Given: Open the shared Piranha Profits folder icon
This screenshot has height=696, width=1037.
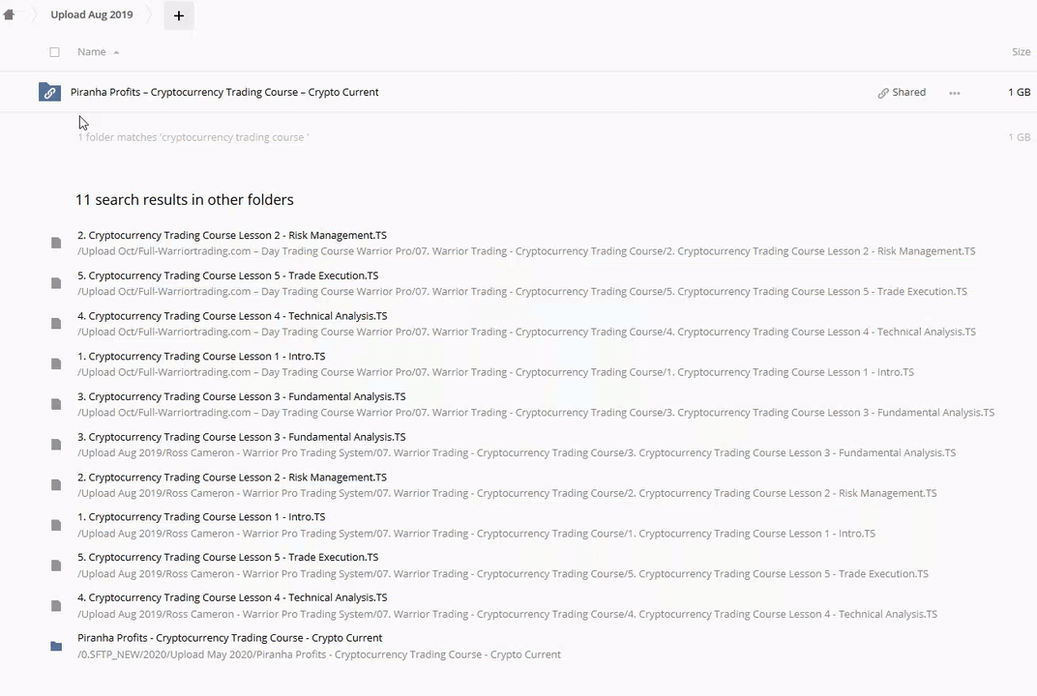Looking at the screenshot, I should click(49, 93).
